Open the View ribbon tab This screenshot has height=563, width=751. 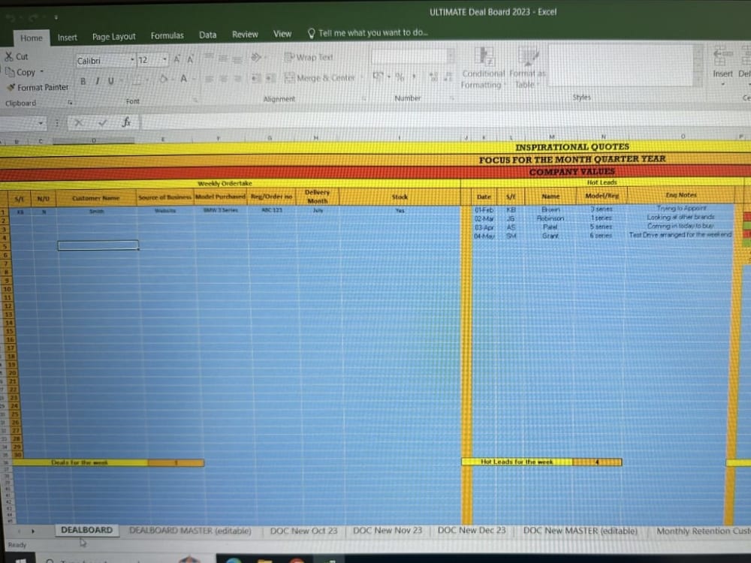click(282, 34)
